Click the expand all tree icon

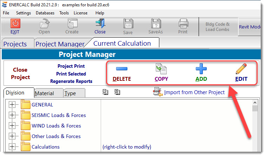coord(117,92)
